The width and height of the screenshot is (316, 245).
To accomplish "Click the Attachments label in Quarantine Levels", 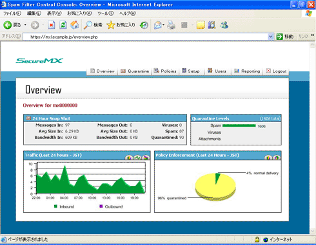I will [x=210, y=139].
